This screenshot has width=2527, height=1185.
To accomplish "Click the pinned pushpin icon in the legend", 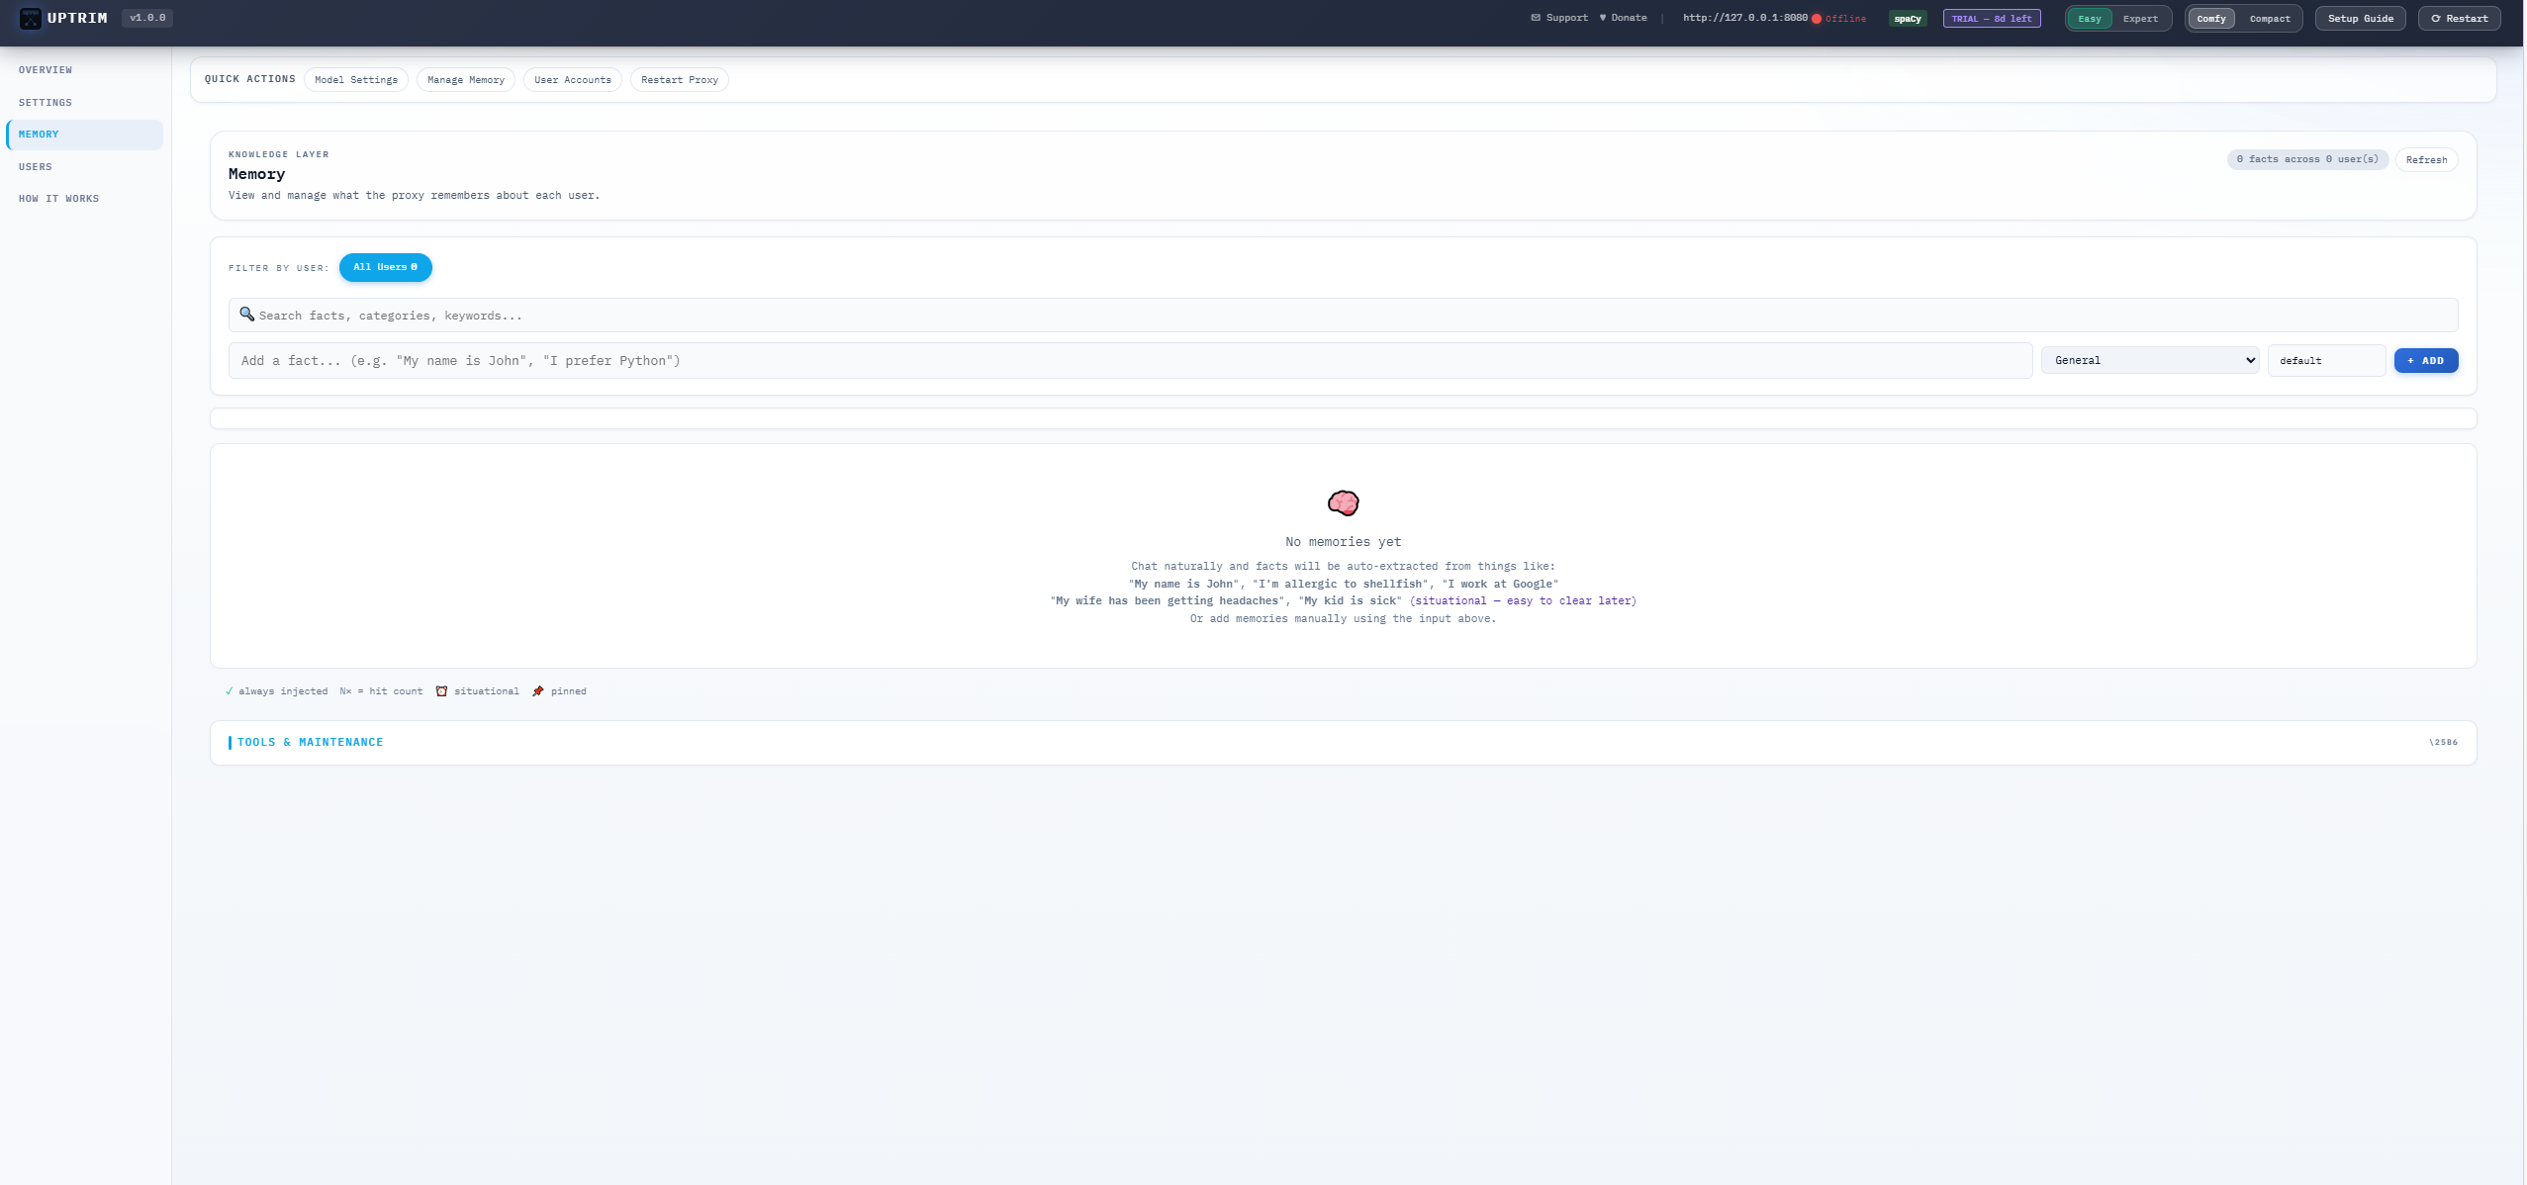I will (x=538, y=690).
